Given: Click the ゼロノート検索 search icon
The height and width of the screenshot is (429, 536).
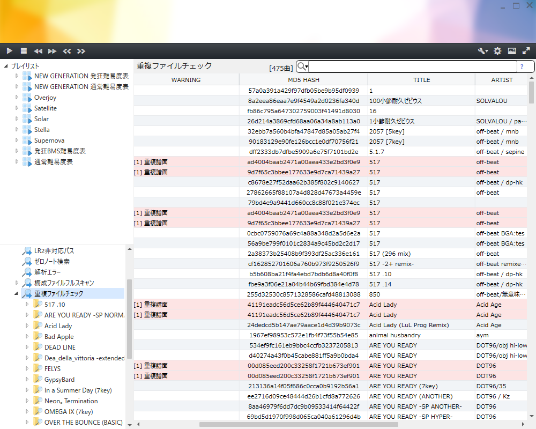Looking at the screenshot, I should tap(27, 261).
